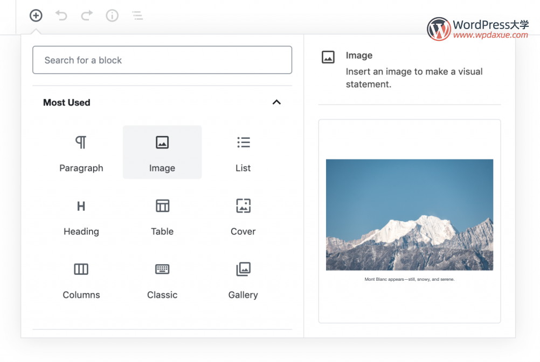
Task: Choose the Cover block
Action: [x=243, y=216]
